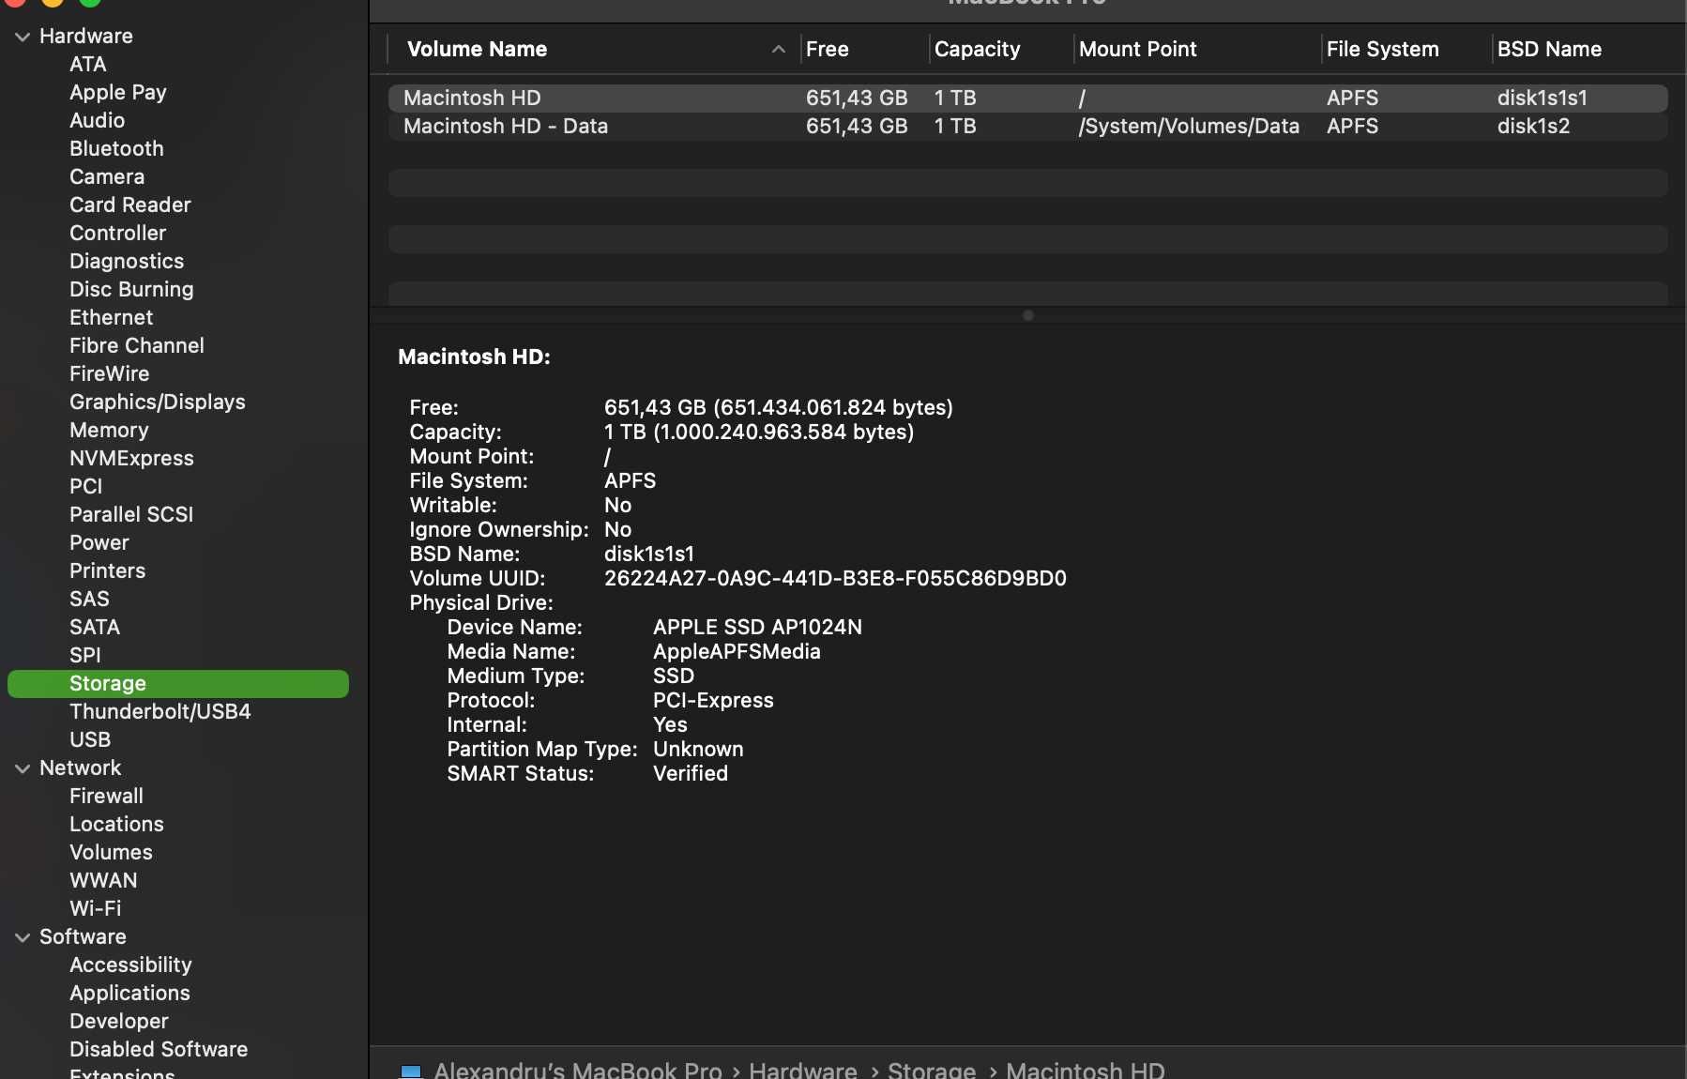Open NVMExpress in the sidebar
Viewport: 1687px width, 1079px height.
(x=131, y=458)
